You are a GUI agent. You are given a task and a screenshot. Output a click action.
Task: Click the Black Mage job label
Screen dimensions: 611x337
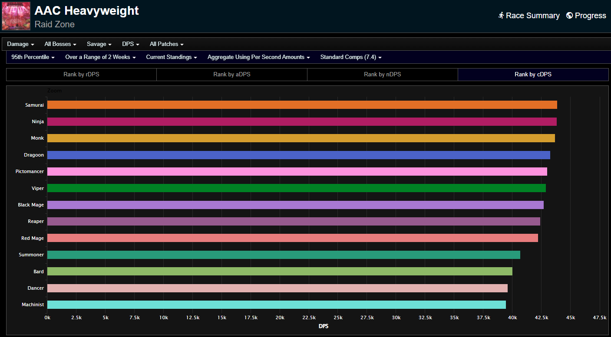click(x=31, y=205)
